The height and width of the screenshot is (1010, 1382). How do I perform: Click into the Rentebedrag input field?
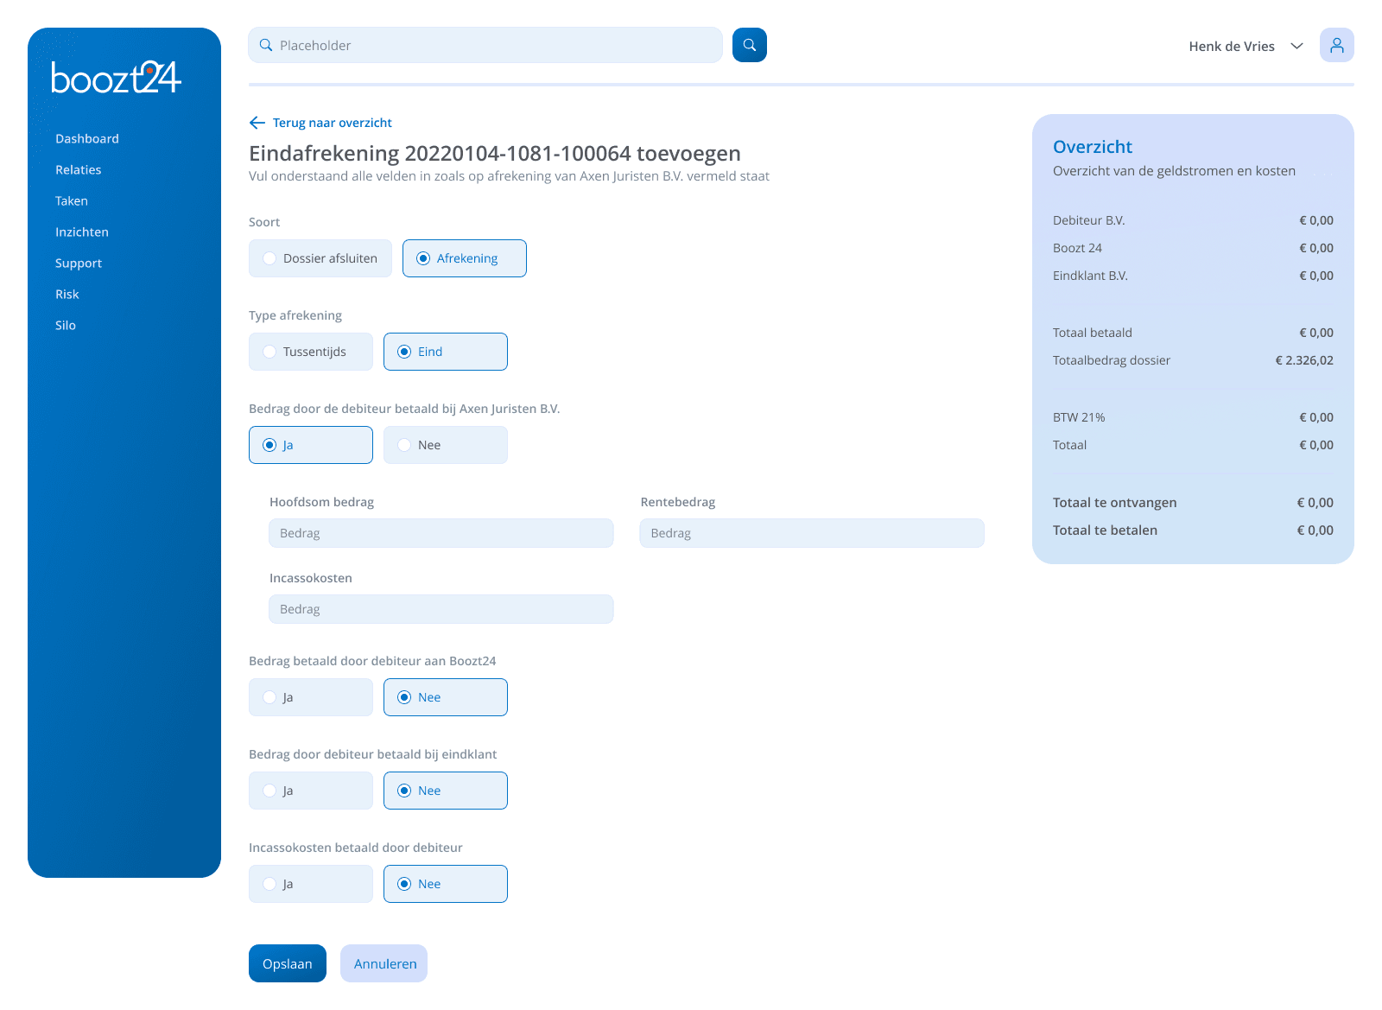pyautogui.click(x=811, y=533)
